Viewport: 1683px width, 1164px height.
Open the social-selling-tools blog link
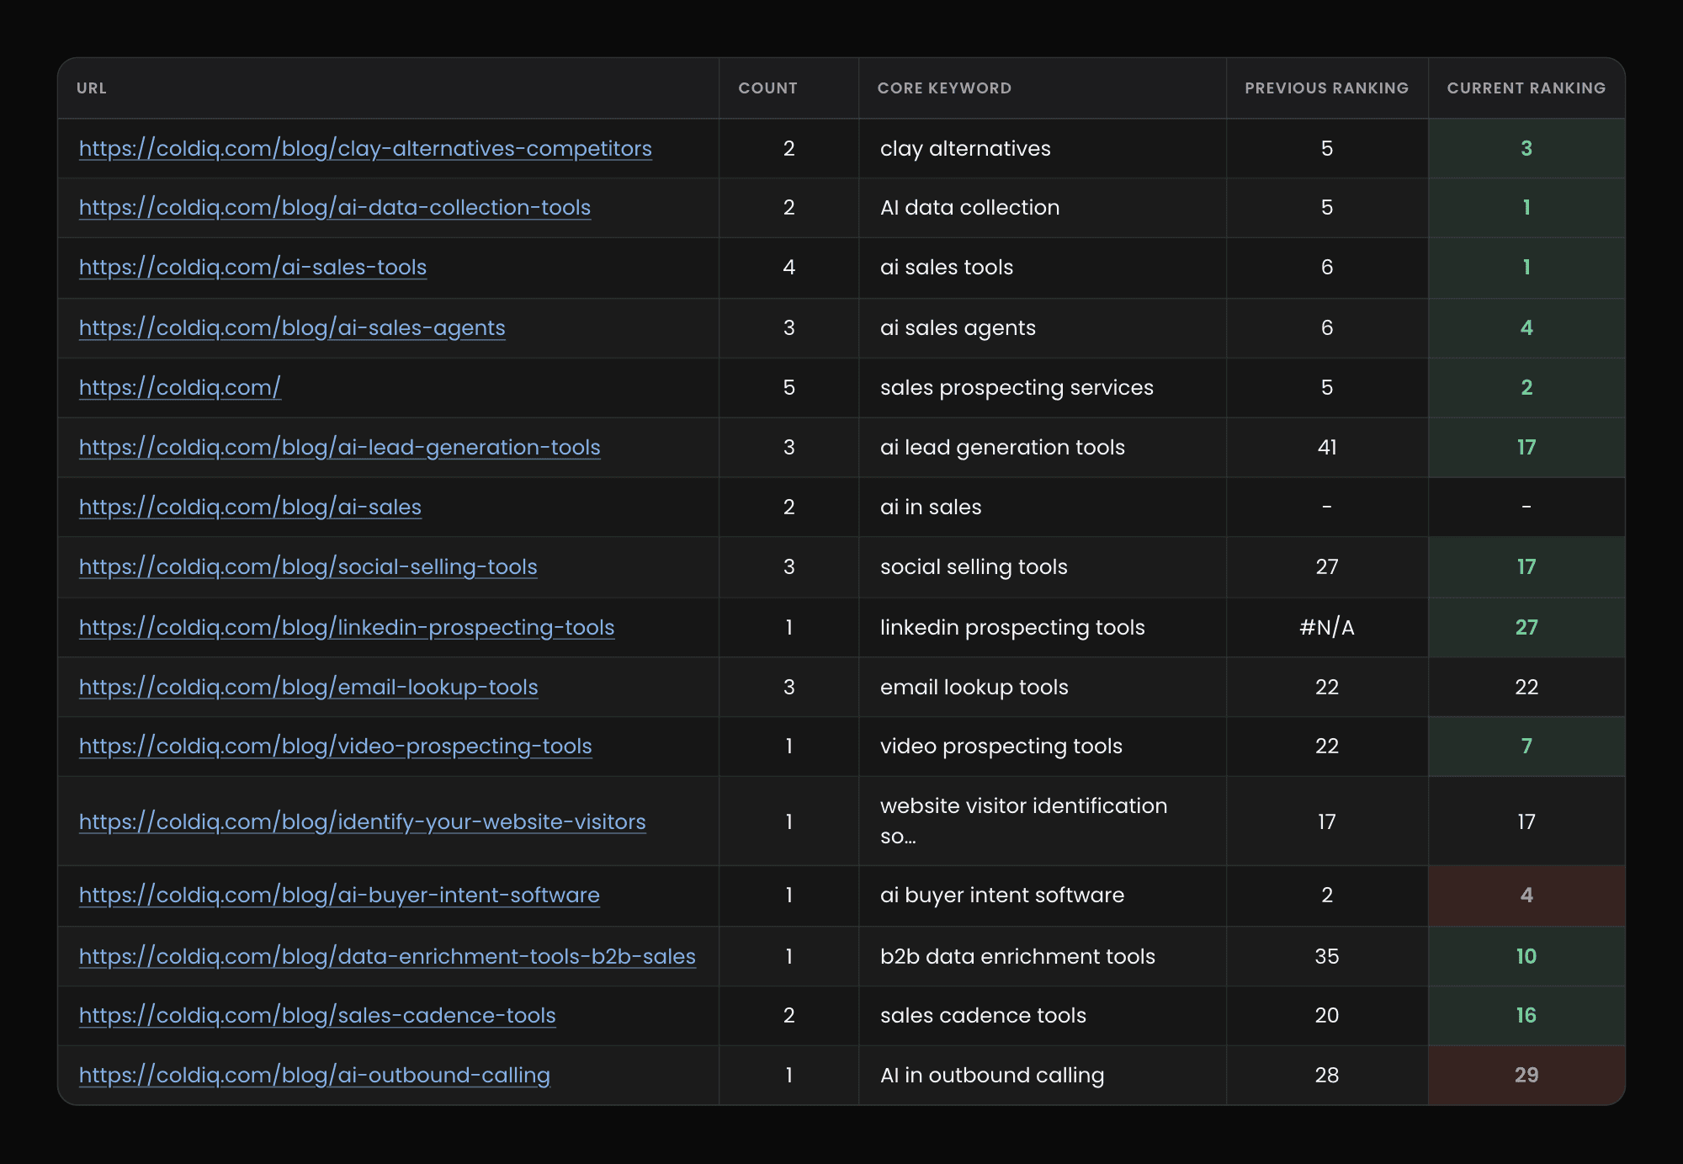308,567
